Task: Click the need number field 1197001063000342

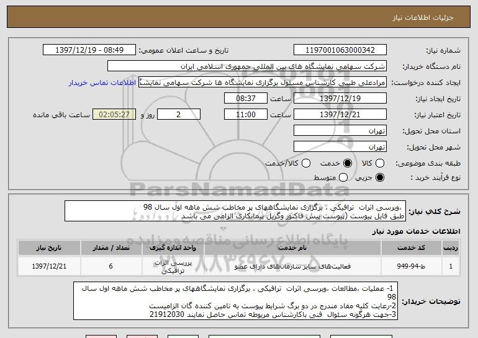Action: point(340,50)
